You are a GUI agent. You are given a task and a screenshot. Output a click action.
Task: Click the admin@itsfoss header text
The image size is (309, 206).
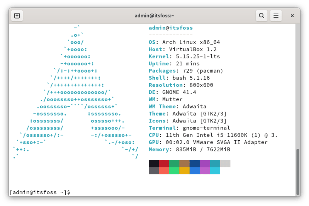click(x=170, y=28)
